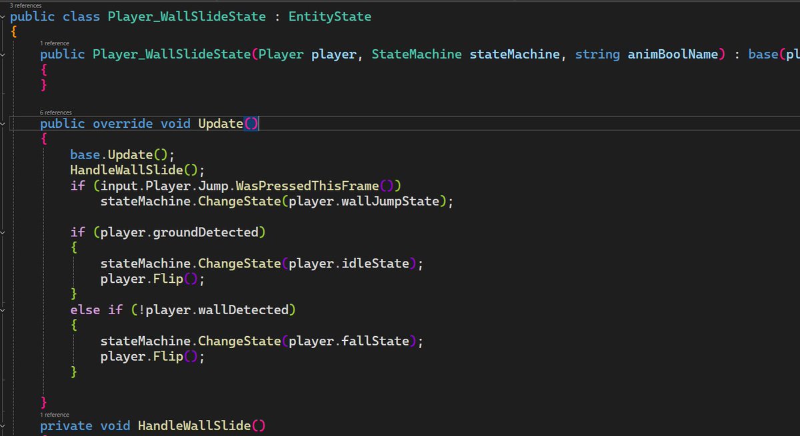Click wallDetected in the else if condition
800x436 pixels.
(x=243, y=310)
